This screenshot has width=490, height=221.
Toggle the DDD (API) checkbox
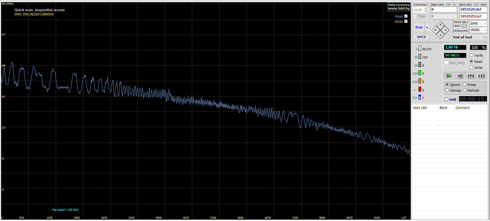(446, 63)
